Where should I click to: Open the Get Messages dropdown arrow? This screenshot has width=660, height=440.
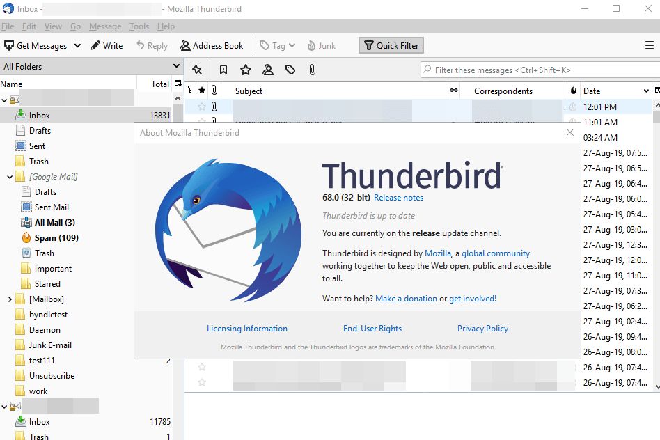(77, 46)
